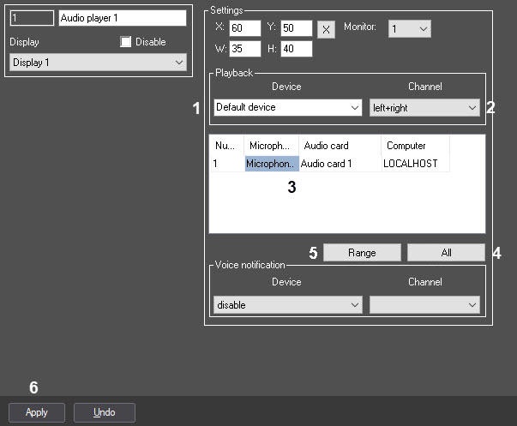The height and width of the screenshot is (426, 517).
Task: Open the Display 1 dropdown
Action: coord(98,63)
